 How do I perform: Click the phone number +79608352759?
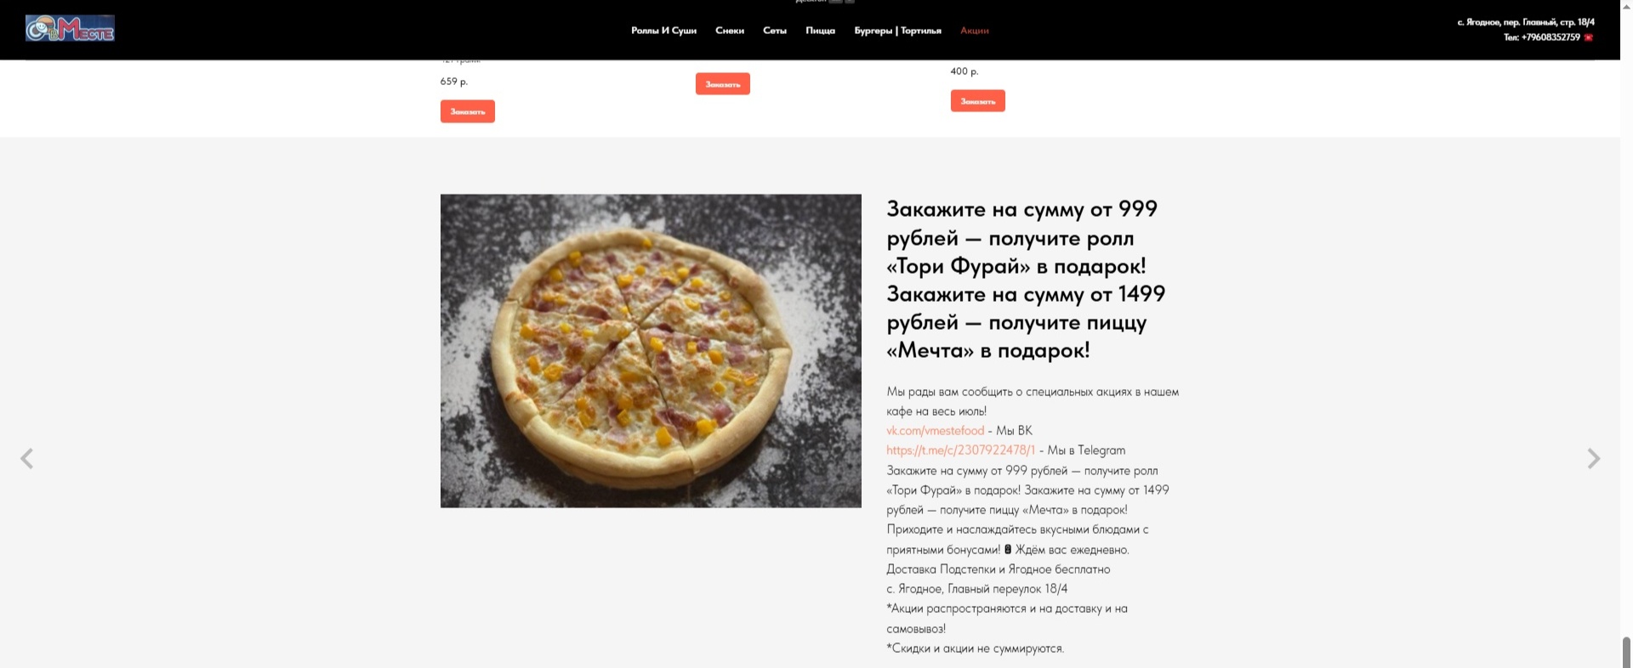pyautogui.click(x=1541, y=37)
